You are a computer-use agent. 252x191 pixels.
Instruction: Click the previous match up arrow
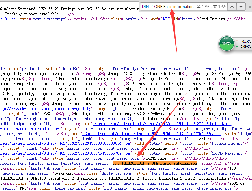click(x=233, y=6)
